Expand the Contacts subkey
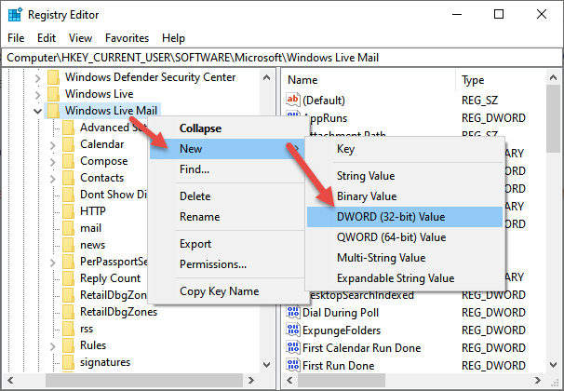Viewport: 564px width, 391px height. coord(53,179)
